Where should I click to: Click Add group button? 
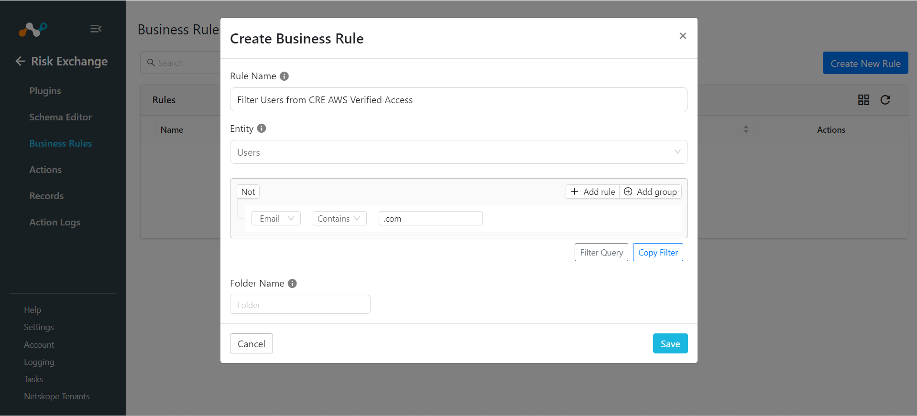pos(651,192)
